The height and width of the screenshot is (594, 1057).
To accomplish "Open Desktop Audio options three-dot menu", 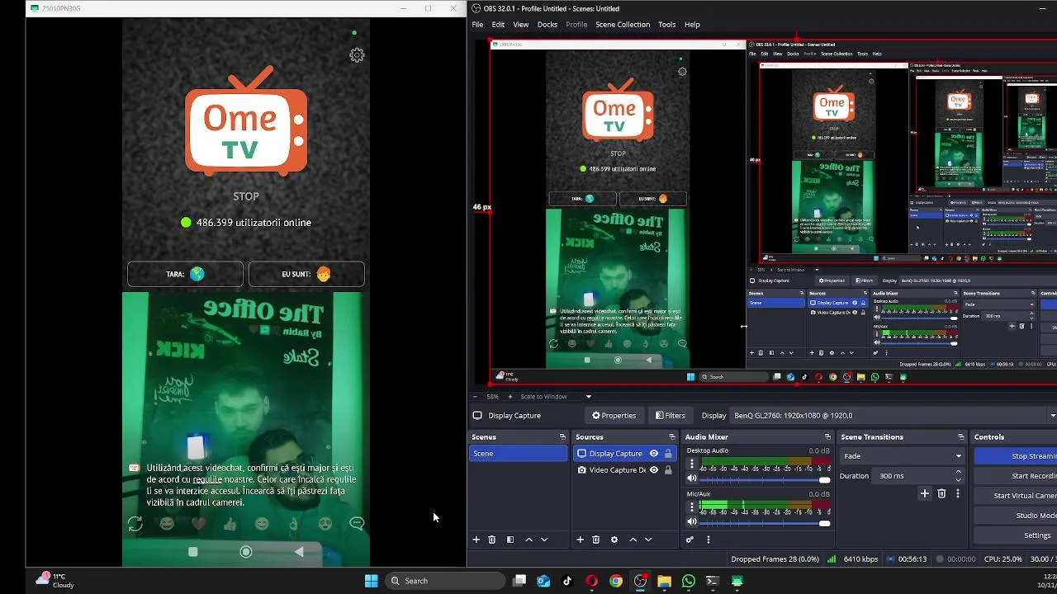I will [692, 464].
